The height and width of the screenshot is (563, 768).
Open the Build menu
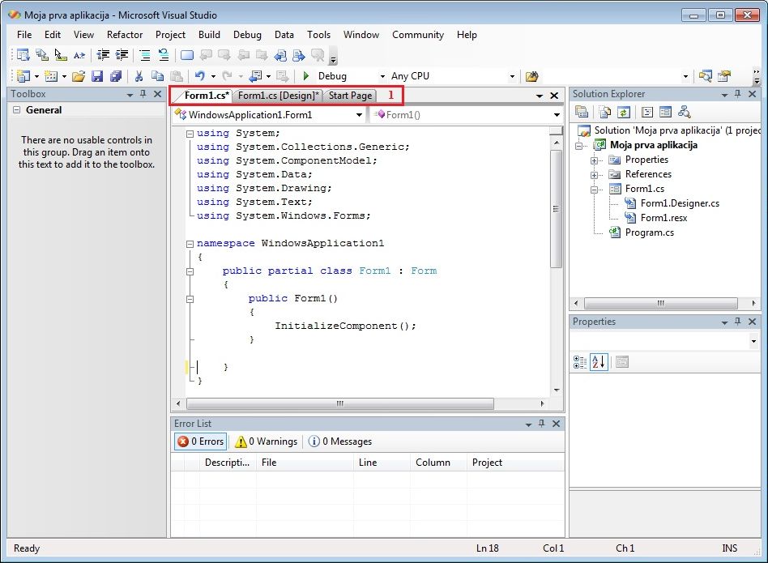[x=209, y=34]
